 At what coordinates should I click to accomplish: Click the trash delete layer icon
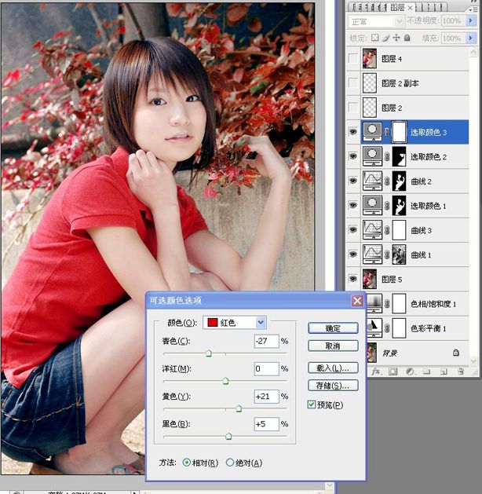[461, 371]
